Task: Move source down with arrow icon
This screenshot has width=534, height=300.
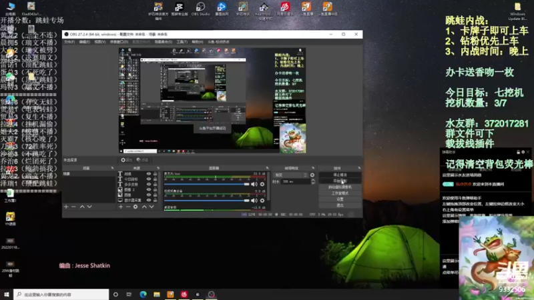Action: (x=152, y=207)
